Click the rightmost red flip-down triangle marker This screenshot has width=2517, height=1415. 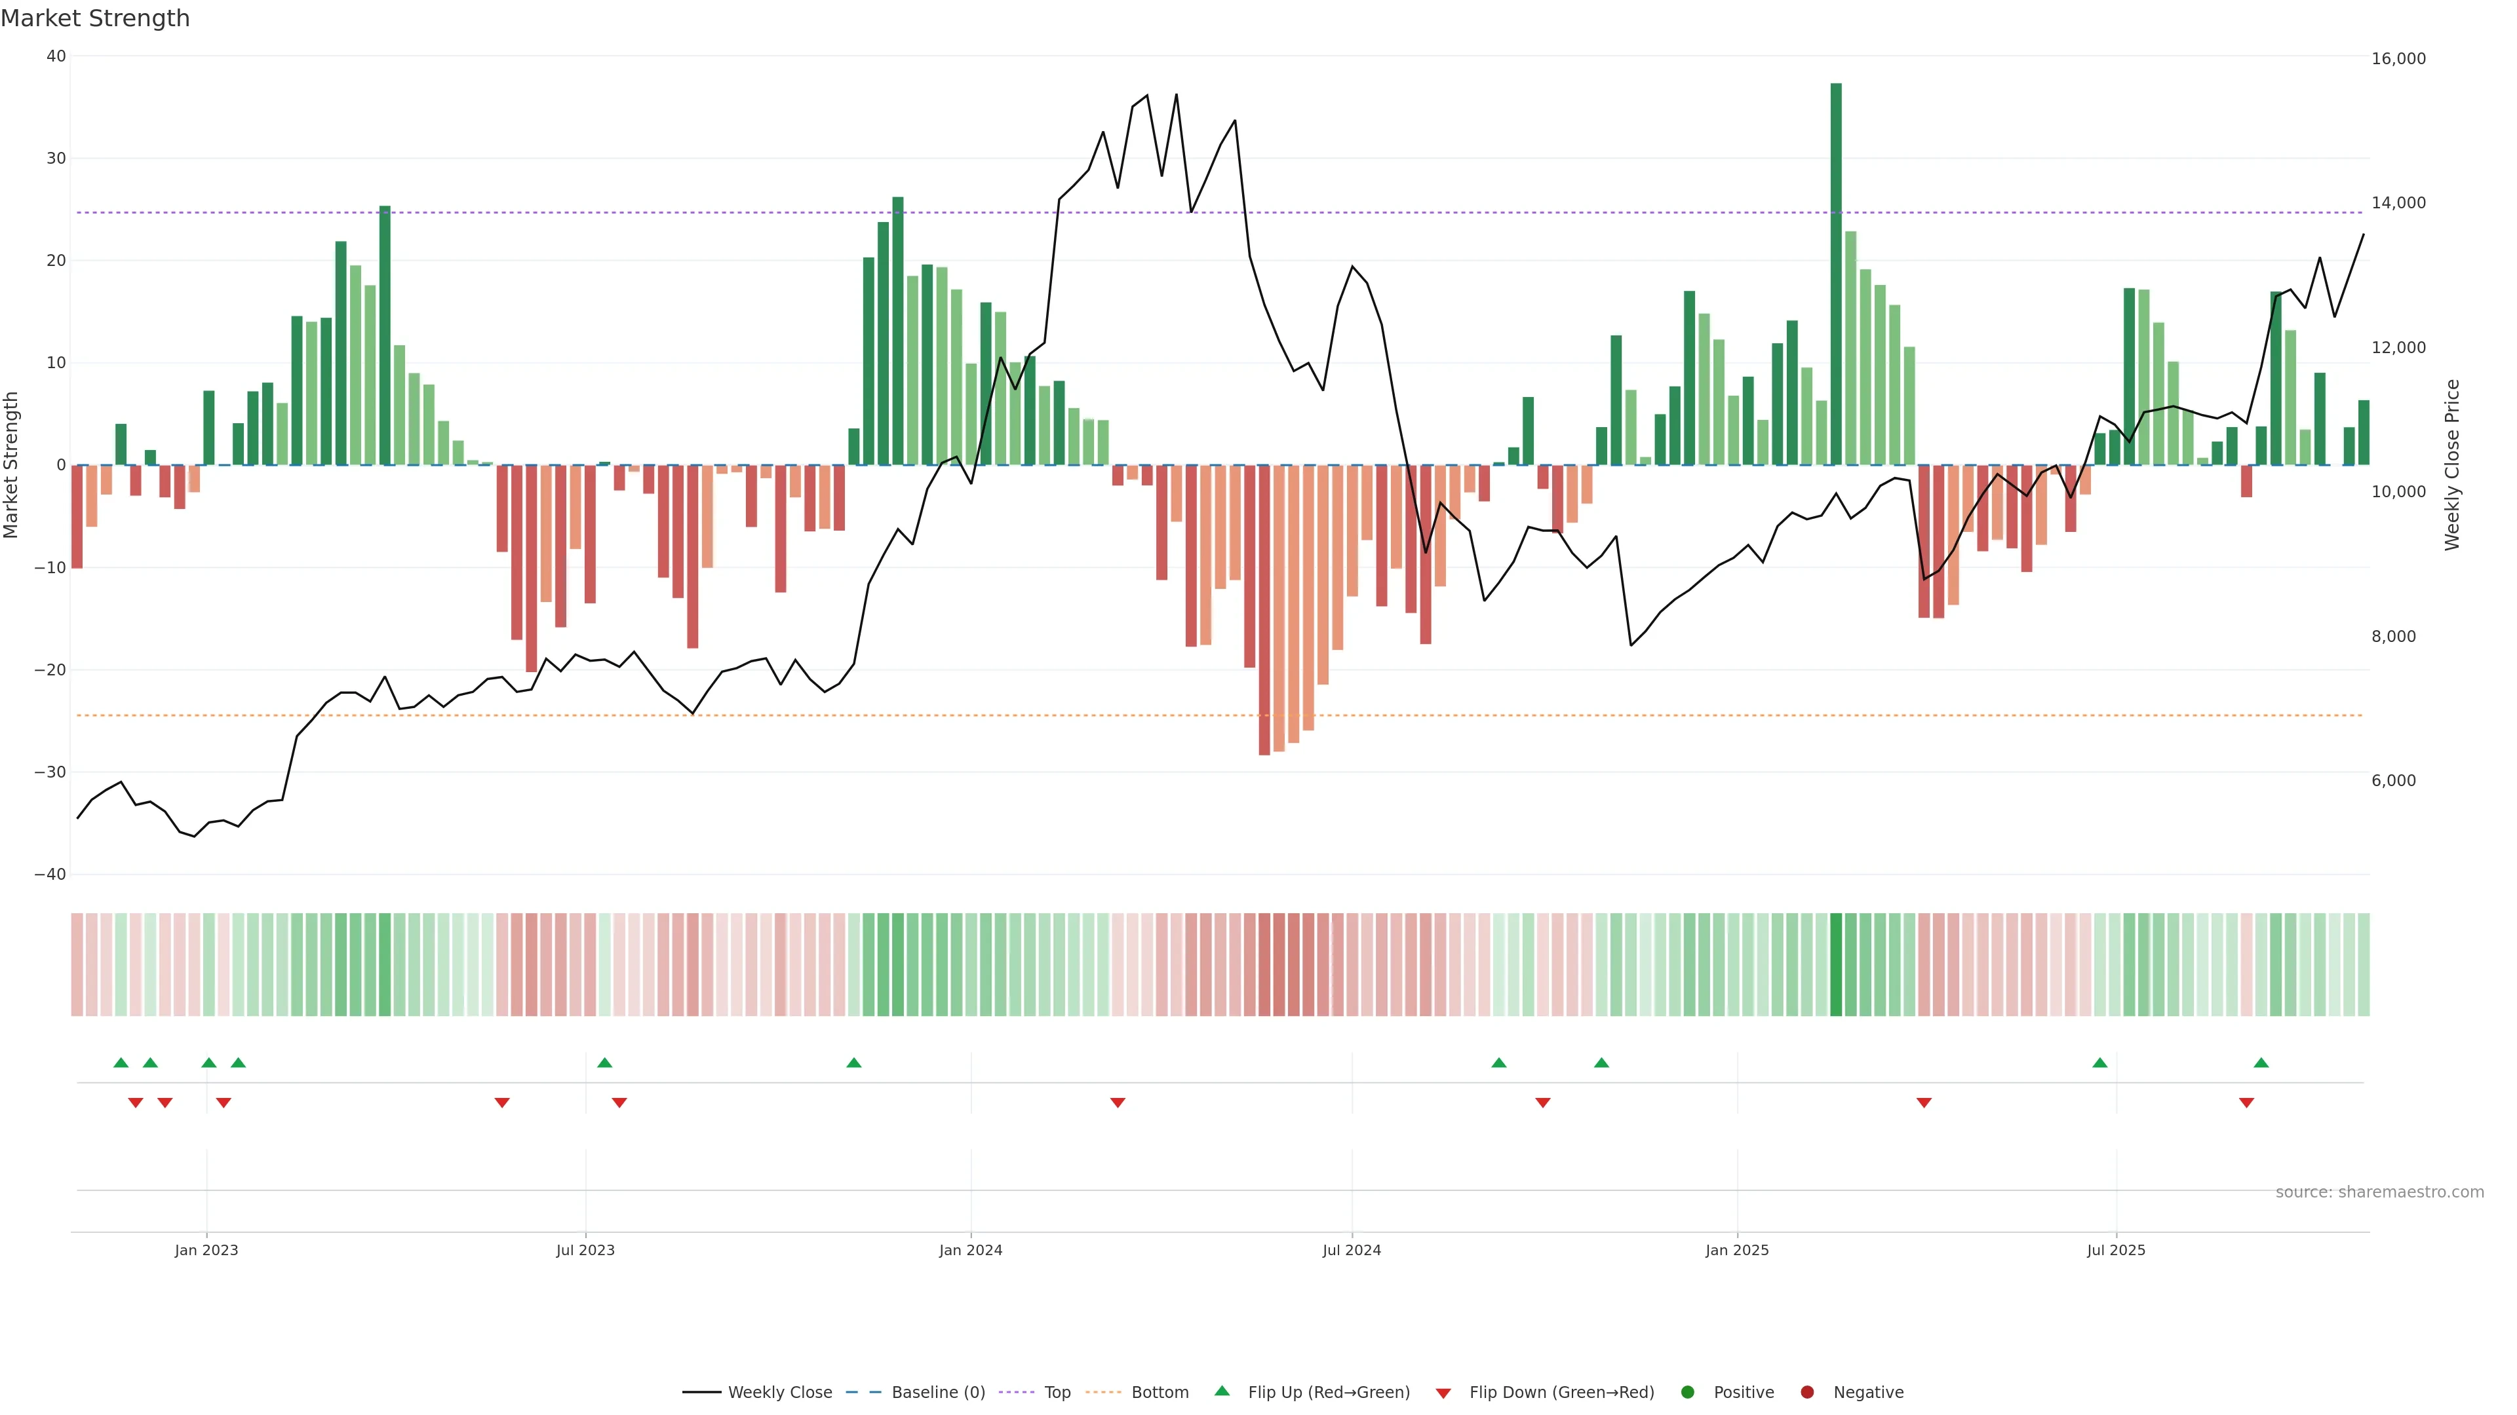click(2246, 1103)
